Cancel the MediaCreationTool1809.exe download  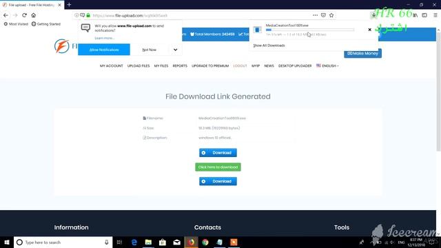369,30
